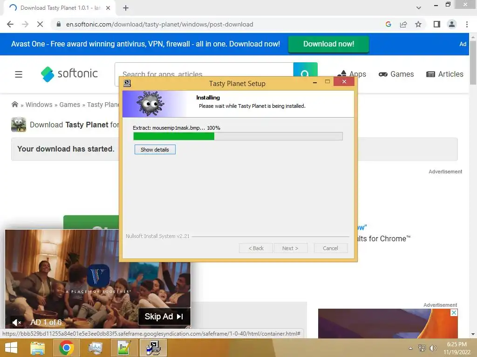Open the tab search dropdown arrow
477x357 pixels.
[x=419, y=8]
